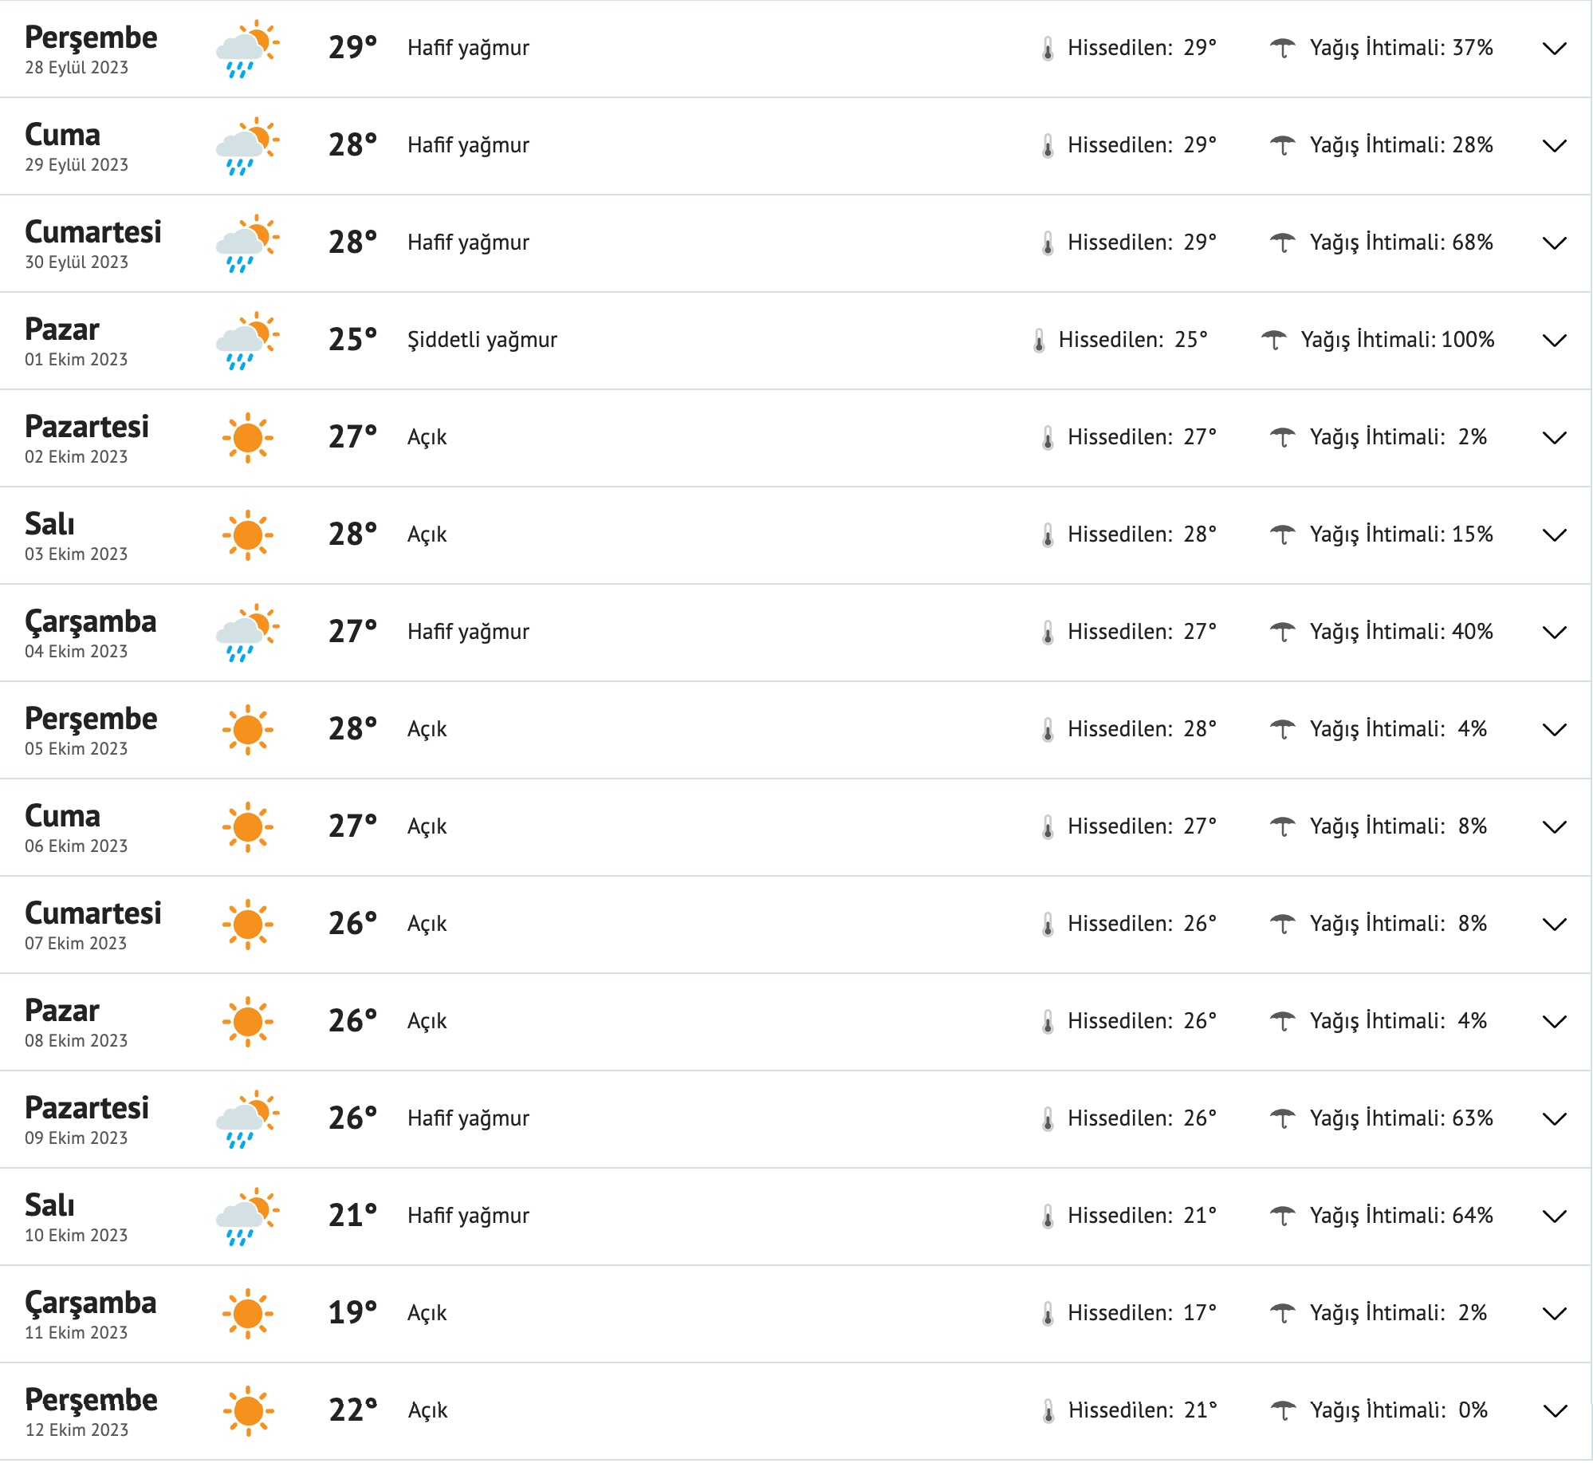Expand the Pazar 01 Ekim forecast row

tap(1553, 341)
